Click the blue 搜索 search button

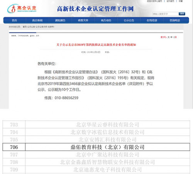(182, 14)
